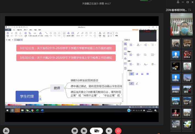Click the 3月2日公告 notice topic

pos(66,57)
